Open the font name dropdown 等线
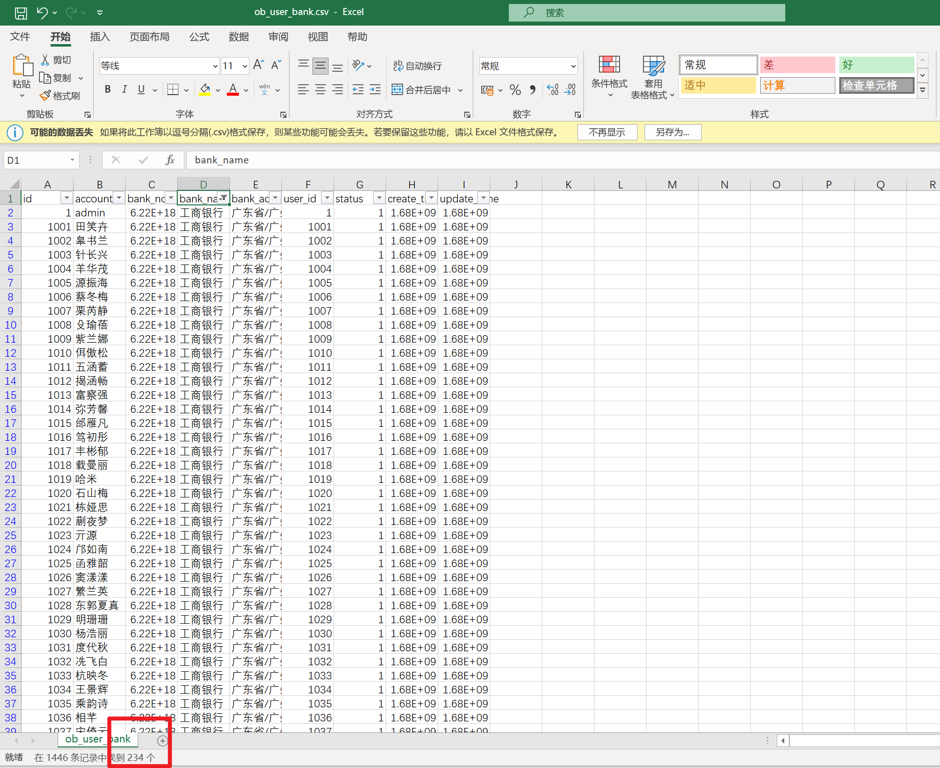 [x=215, y=66]
